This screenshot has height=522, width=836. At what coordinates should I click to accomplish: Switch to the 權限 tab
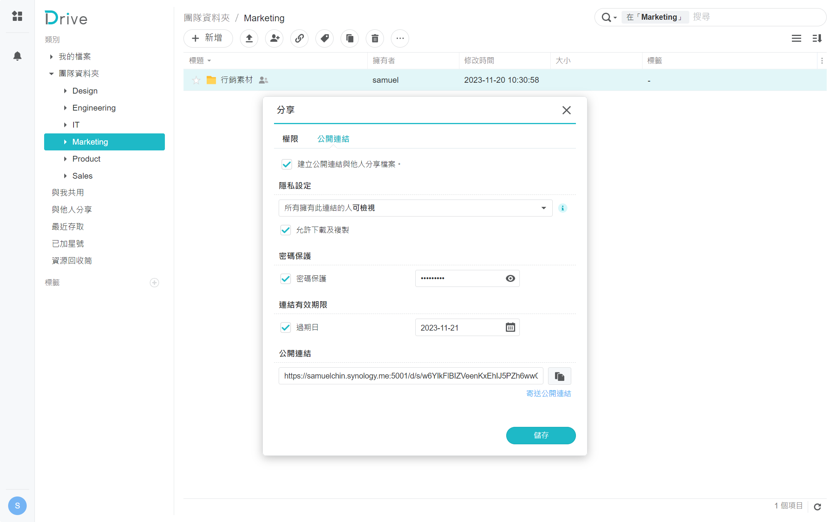(x=290, y=139)
